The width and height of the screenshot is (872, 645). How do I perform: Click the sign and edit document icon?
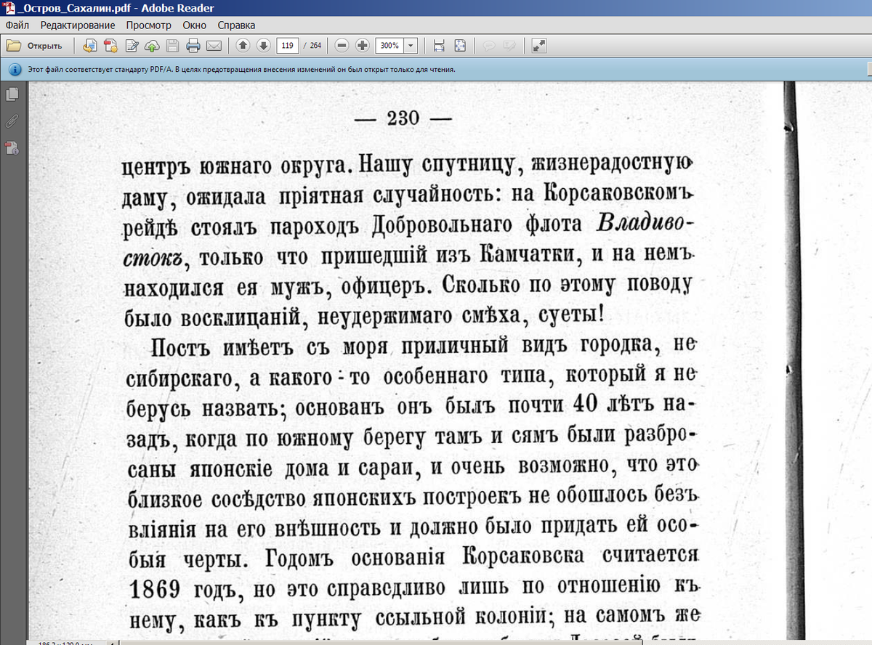[x=132, y=46]
